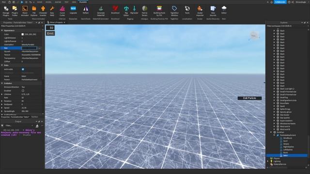Viewport: 310px width, 174px height.
Task: Click the Filter workspace search box in Explorer
Action: click(x=287, y=26)
